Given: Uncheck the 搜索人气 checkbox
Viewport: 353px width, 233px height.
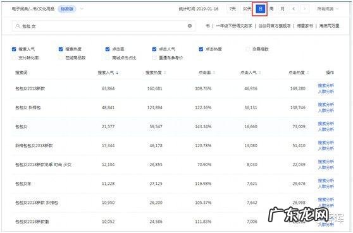Looking at the screenshot, I should point(14,49).
